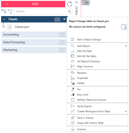Expand Create Workspace from Table submenu
The width and height of the screenshot is (129, 133).
126,111
